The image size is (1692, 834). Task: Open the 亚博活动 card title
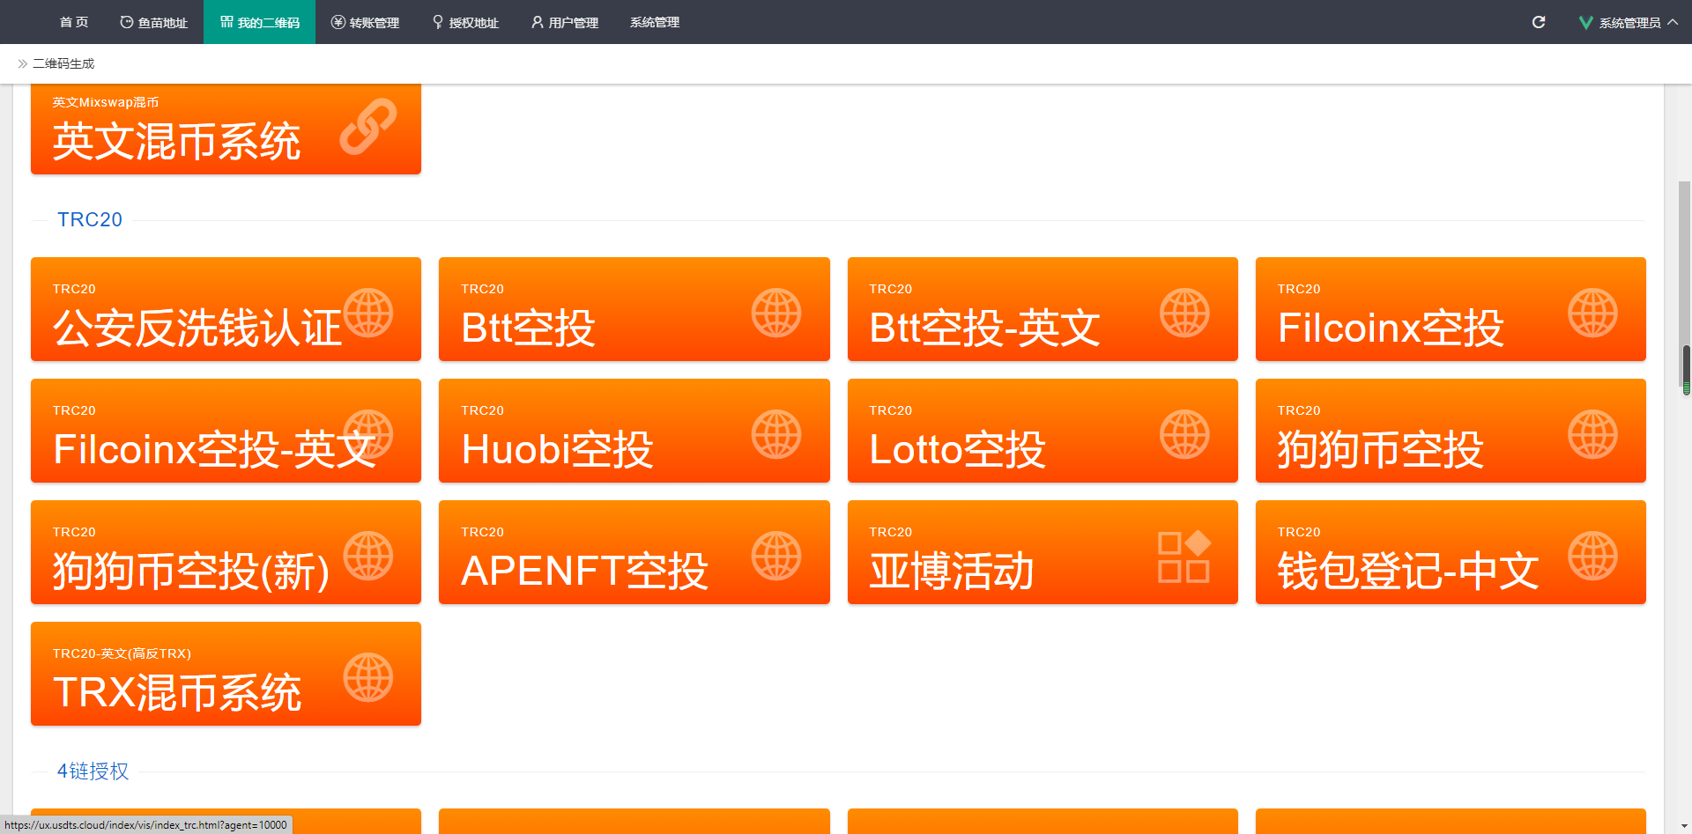pyautogui.click(x=952, y=571)
